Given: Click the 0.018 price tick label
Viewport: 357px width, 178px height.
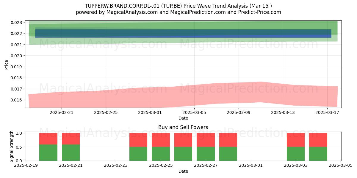Looking at the screenshot, I should click(17, 78).
